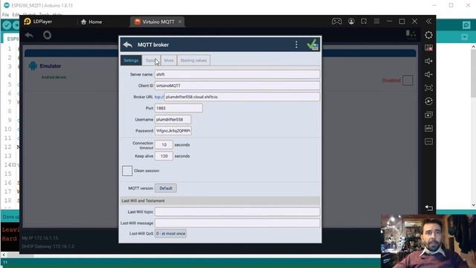Collapse LDPlayer sidebar with double chevron
The width and height of the screenshot is (476, 268).
coord(428,22)
